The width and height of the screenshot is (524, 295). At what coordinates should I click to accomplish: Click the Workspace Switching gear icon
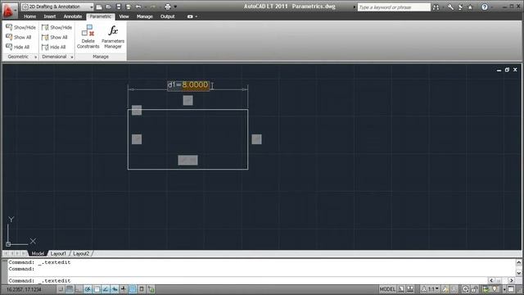(x=465, y=289)
